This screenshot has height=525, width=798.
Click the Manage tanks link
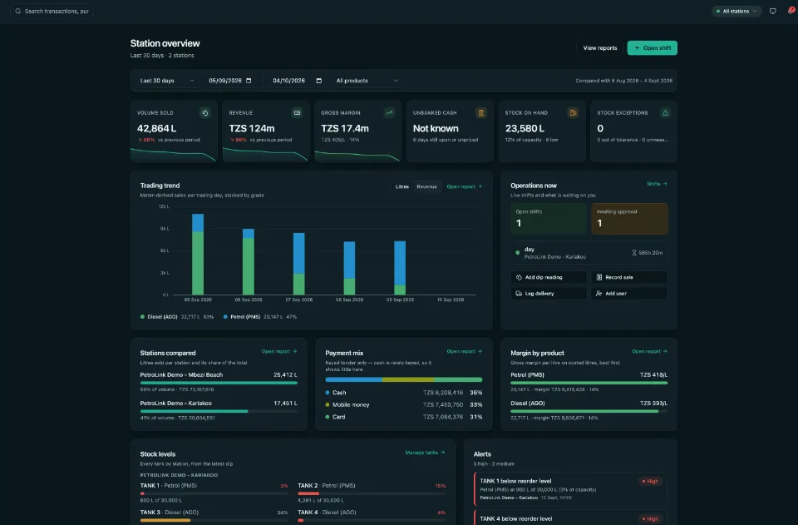coord(425,452)
